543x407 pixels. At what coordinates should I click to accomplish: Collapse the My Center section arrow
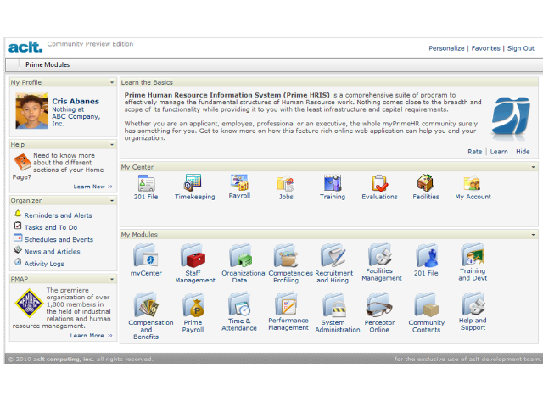533,167
